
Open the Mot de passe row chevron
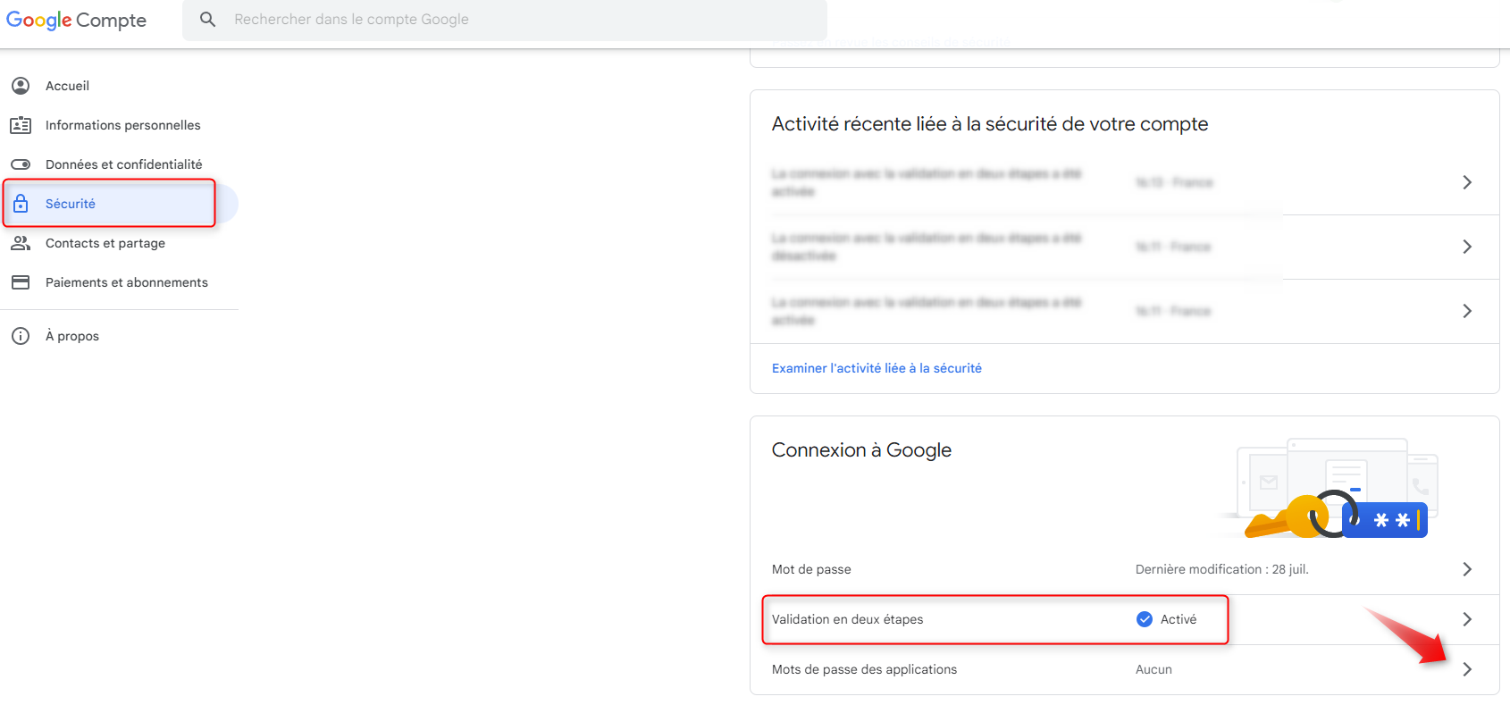(1467, 569)
